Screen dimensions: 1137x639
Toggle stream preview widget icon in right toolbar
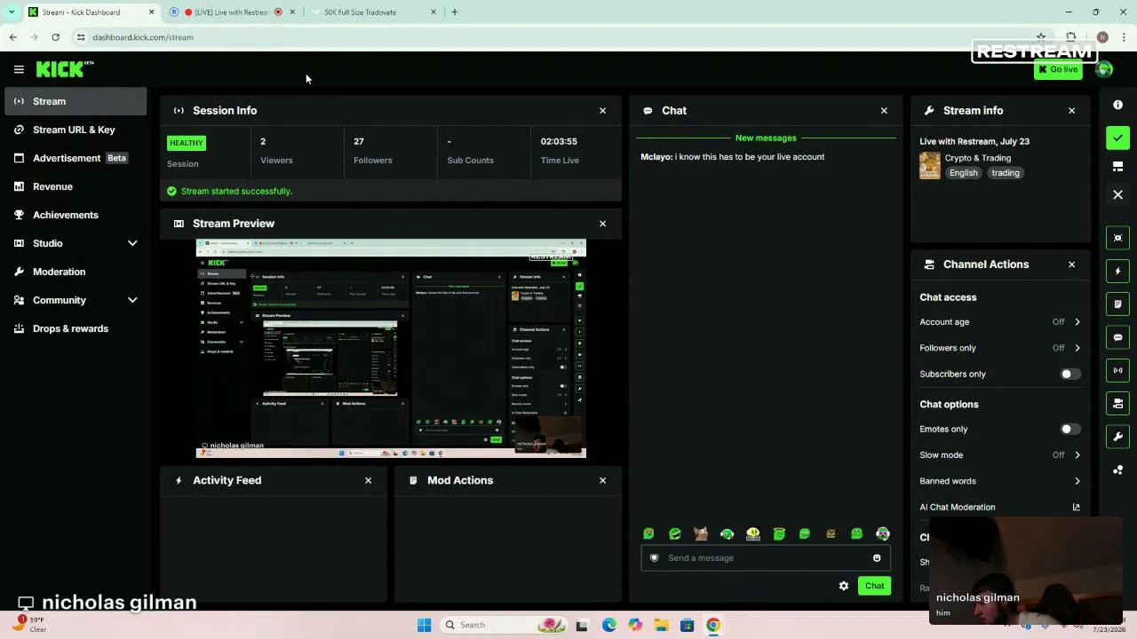(x=1118, y=238)
